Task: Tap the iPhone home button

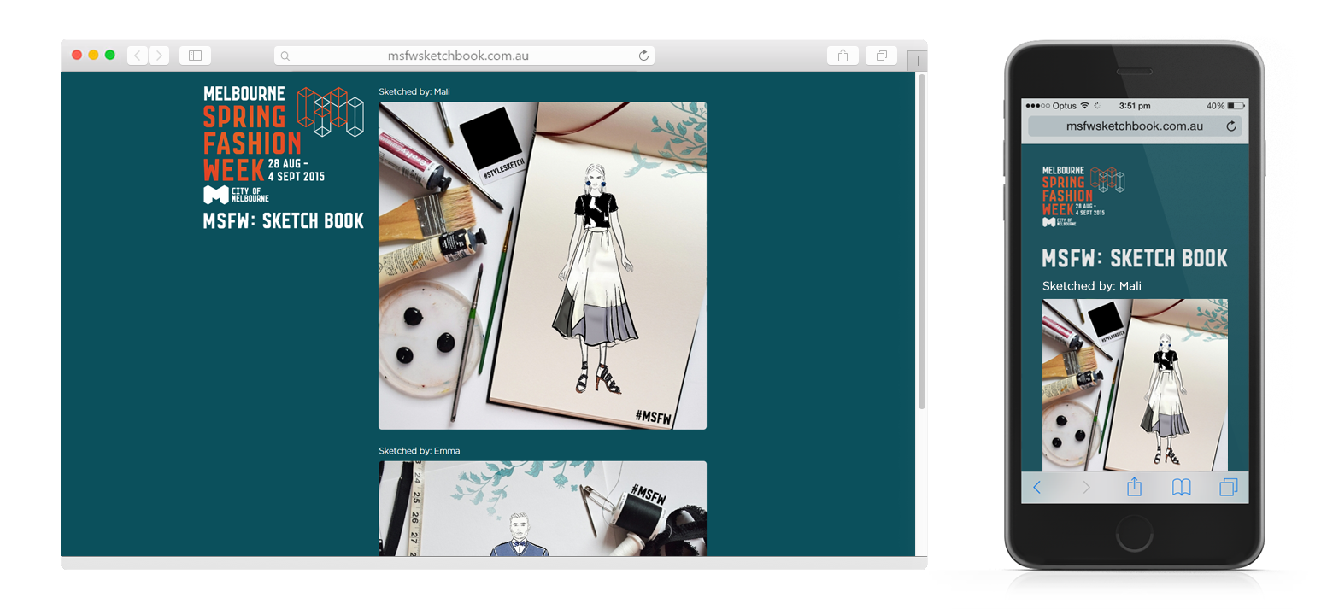Action: pos(1134,536)
